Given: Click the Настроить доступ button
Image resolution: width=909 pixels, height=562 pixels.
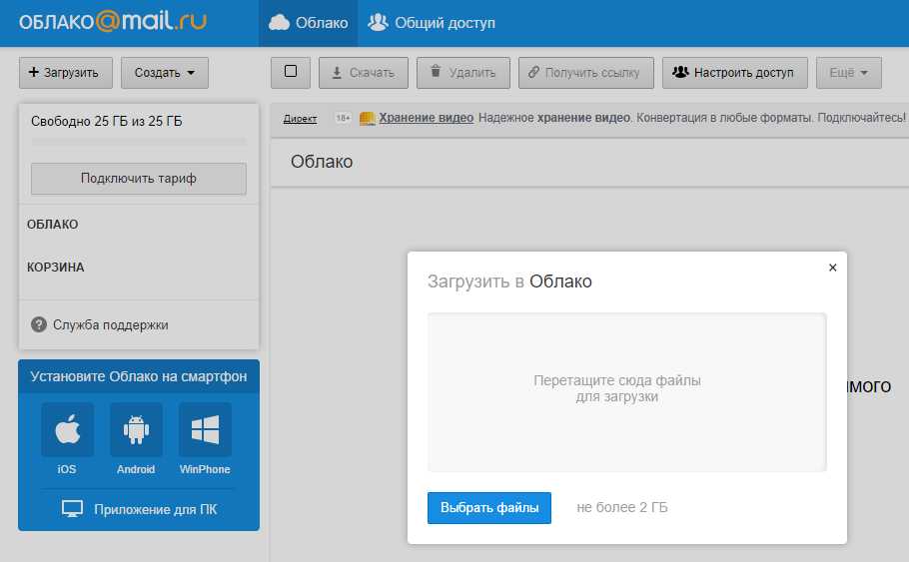Looking at the screenshot, I should point(734,73).
